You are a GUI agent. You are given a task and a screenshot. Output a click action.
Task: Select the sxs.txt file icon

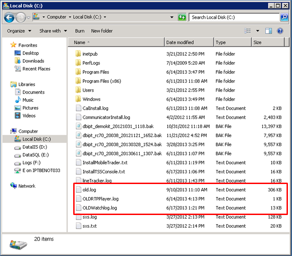pos(79,226)
